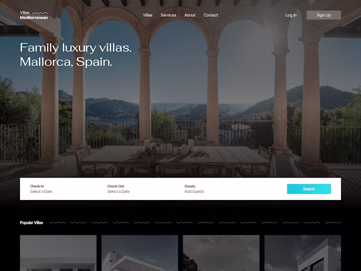Click the Log in link
361x271 pixels.
point(291,15)
